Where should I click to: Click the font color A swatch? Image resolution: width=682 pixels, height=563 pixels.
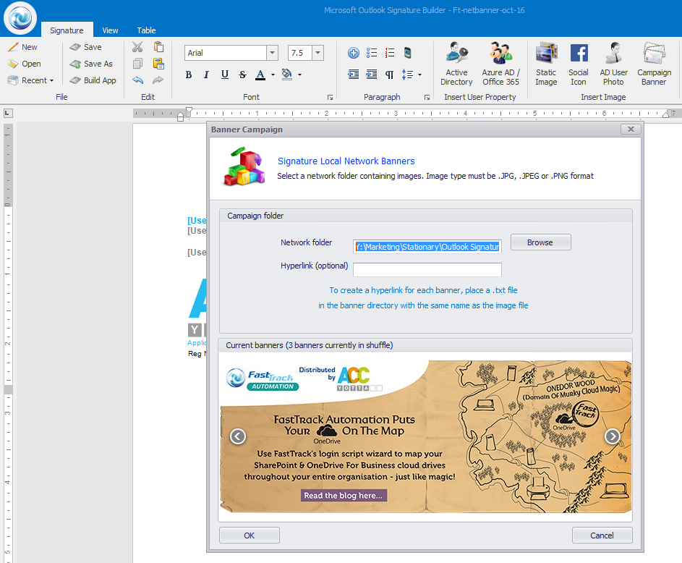click(260, 75)
